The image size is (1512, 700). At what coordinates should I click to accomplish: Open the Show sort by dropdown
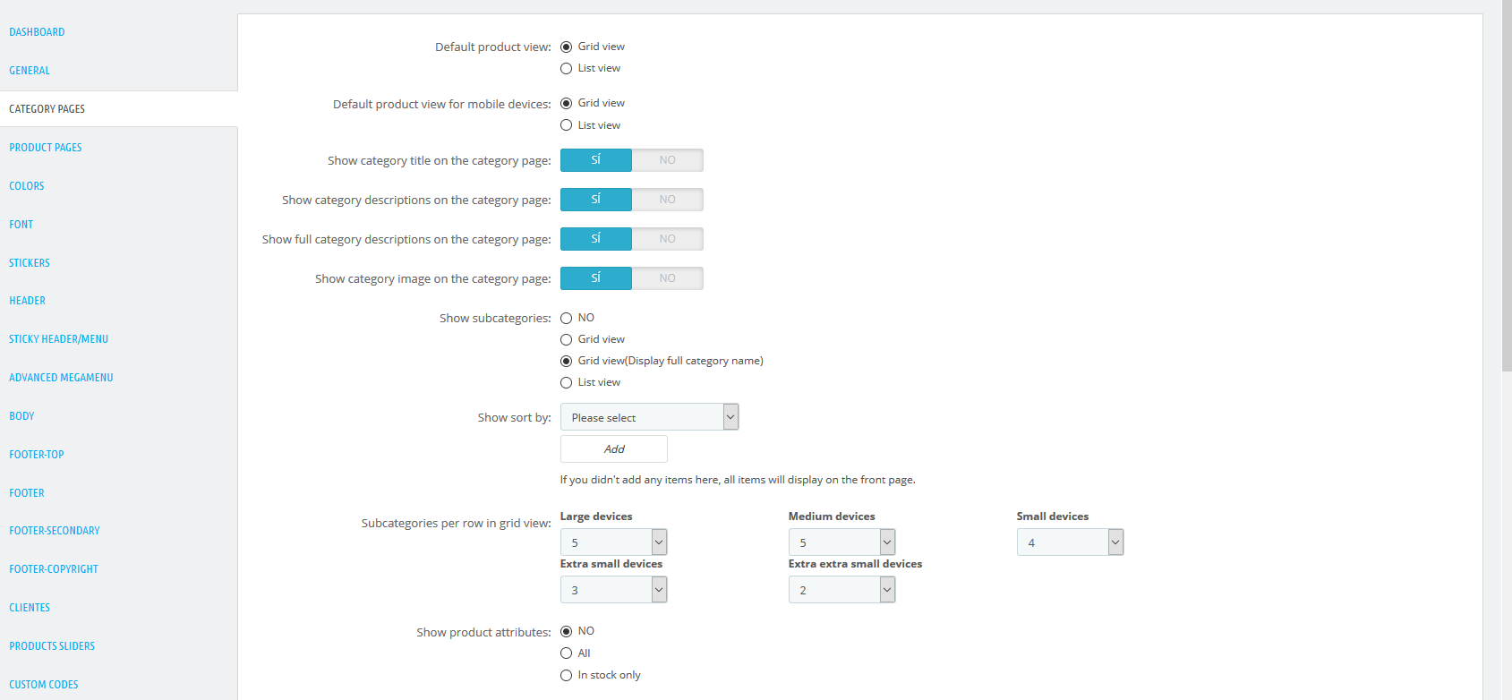click(649, 417)
